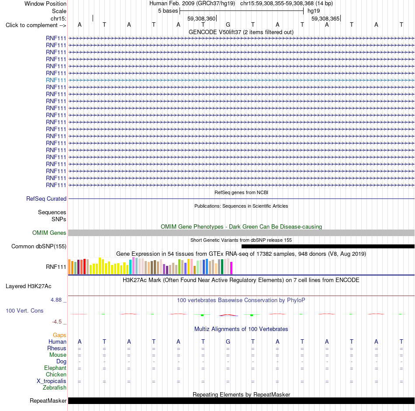
Task: Select the Chicken alignment row label
Action: pos(56,374)
